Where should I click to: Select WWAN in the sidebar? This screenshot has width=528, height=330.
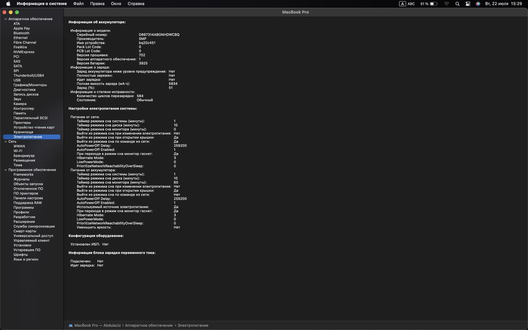(19, 146)
